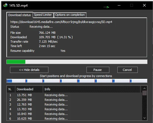Viewport: 153px width, 123px height.
Task: Select connection row with 26.359 MB
Action: click(x=74, y=100)
